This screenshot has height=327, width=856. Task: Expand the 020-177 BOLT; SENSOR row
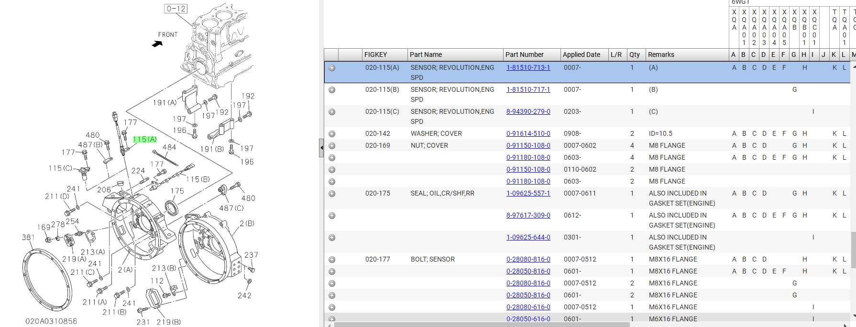click(x=332, y=260)
